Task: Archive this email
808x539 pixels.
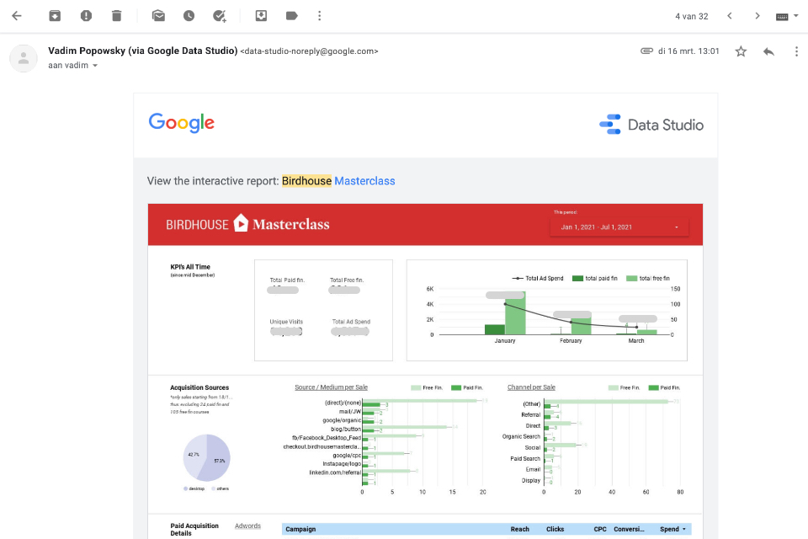Action: pyautogui.click(x=55, y=16)
